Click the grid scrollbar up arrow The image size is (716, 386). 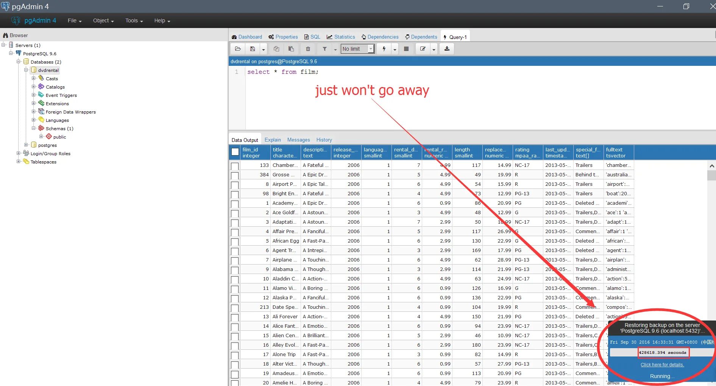click(x=712, y=166)
